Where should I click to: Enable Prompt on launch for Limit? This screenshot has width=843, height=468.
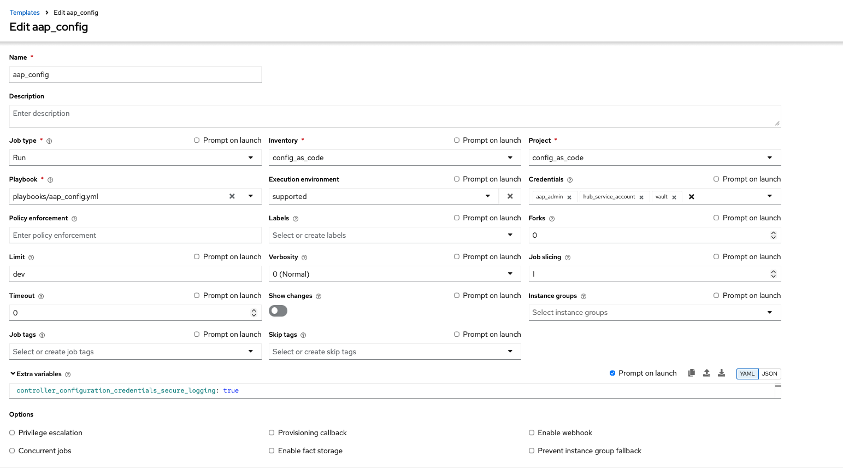[x=196, y=256]
